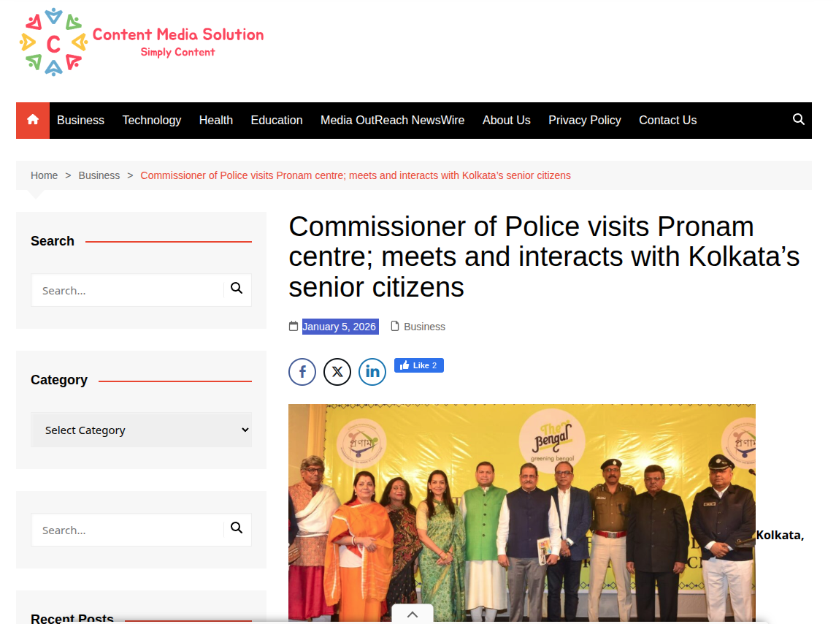Click the red Home icon in navbar
The height and width of the screenshot is (624, 836).
[33, 120]
